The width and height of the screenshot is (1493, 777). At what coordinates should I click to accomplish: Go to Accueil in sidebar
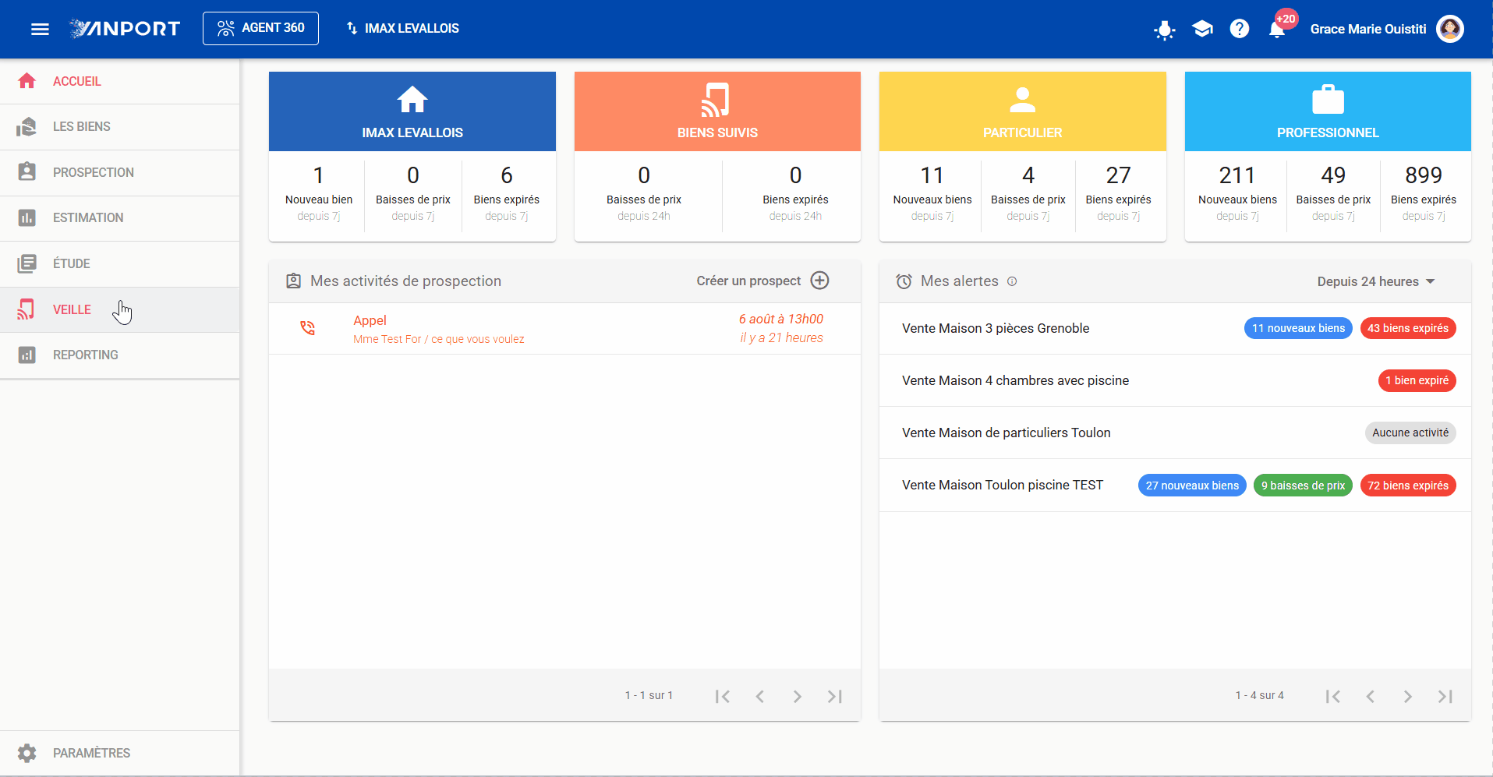click(x=119, y=81)
